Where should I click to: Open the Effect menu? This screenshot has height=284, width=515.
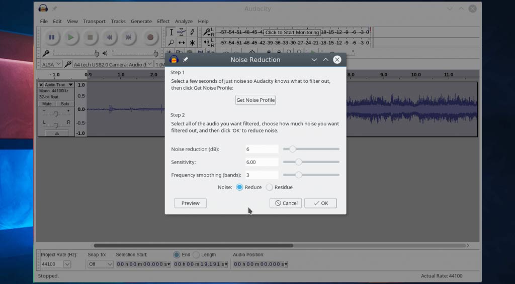click(163, 21)
